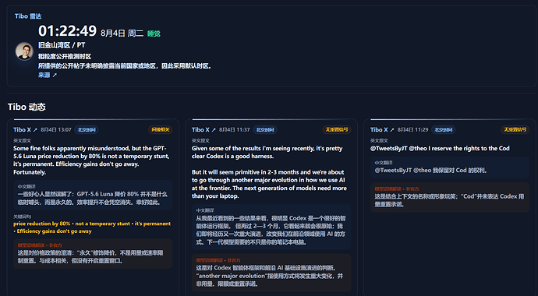538x296 pixels.
Task: Click the 无重置信号 tag on third card
Action: coord(515,130)
